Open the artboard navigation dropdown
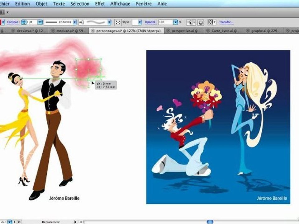This screenshot has height=224, width=299. [9, 222]
